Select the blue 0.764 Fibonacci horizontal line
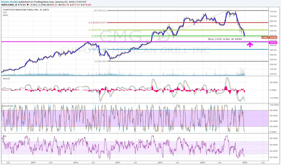The height and width of the screenshot is (165, 281). 188,49
